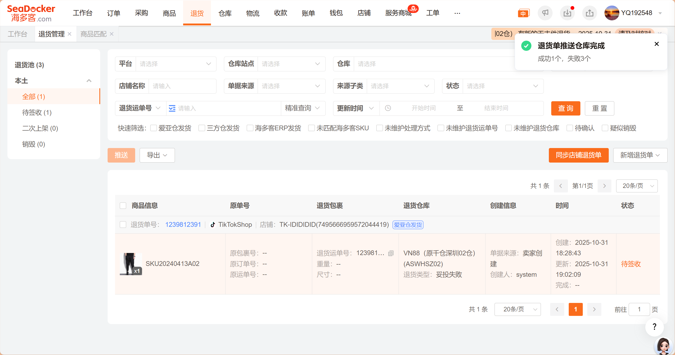Image resolution: width=675 pixels, height=355 pixels.
Task: Expand the 导出 export dropdown
Action: 157,155
